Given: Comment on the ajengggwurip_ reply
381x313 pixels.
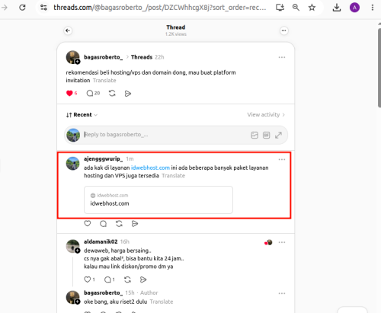Looking at the screenshot, I should (103, 224).
